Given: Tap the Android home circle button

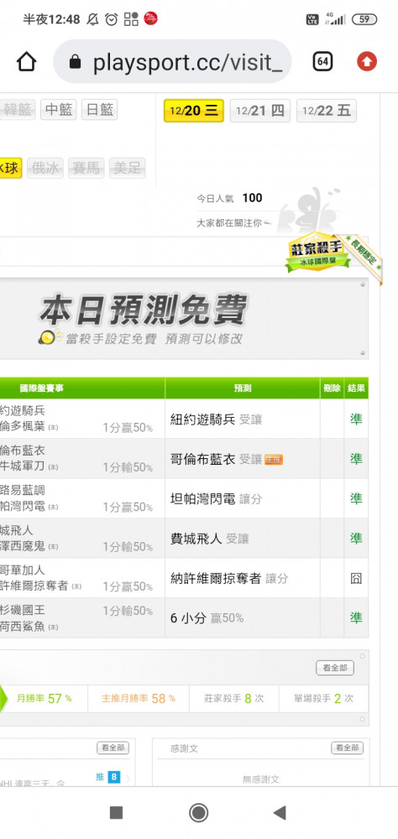Looking at the screenshot, I should point(199,813).
